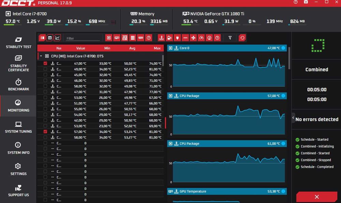The height and width of the screenshot is (203, 341).
Task: Take a screenshot using the camera icon
Action: tap(306, 2)
